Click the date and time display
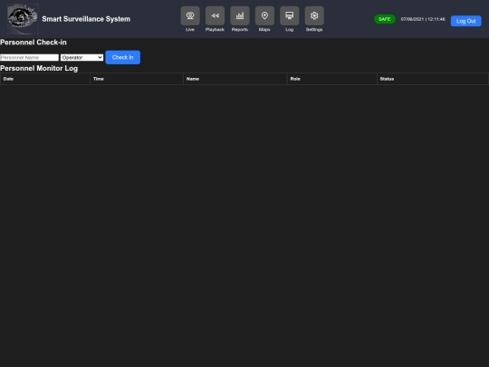Screen dimensions: 489x367 (423, 19)
